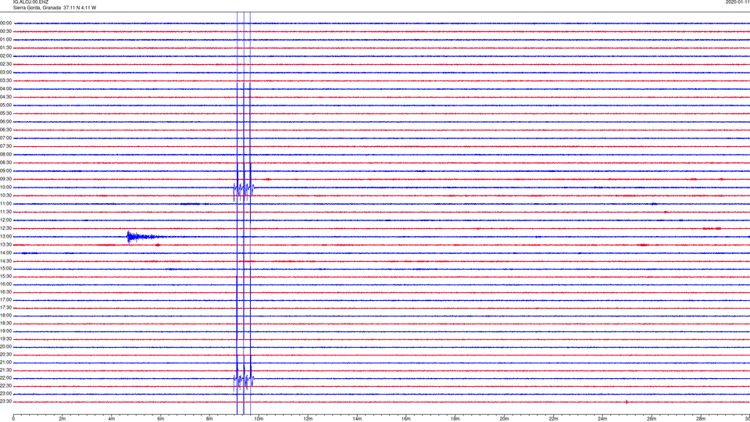Choose the 23:00 trace label
The image size is (750, 422).
coord(5,394)
